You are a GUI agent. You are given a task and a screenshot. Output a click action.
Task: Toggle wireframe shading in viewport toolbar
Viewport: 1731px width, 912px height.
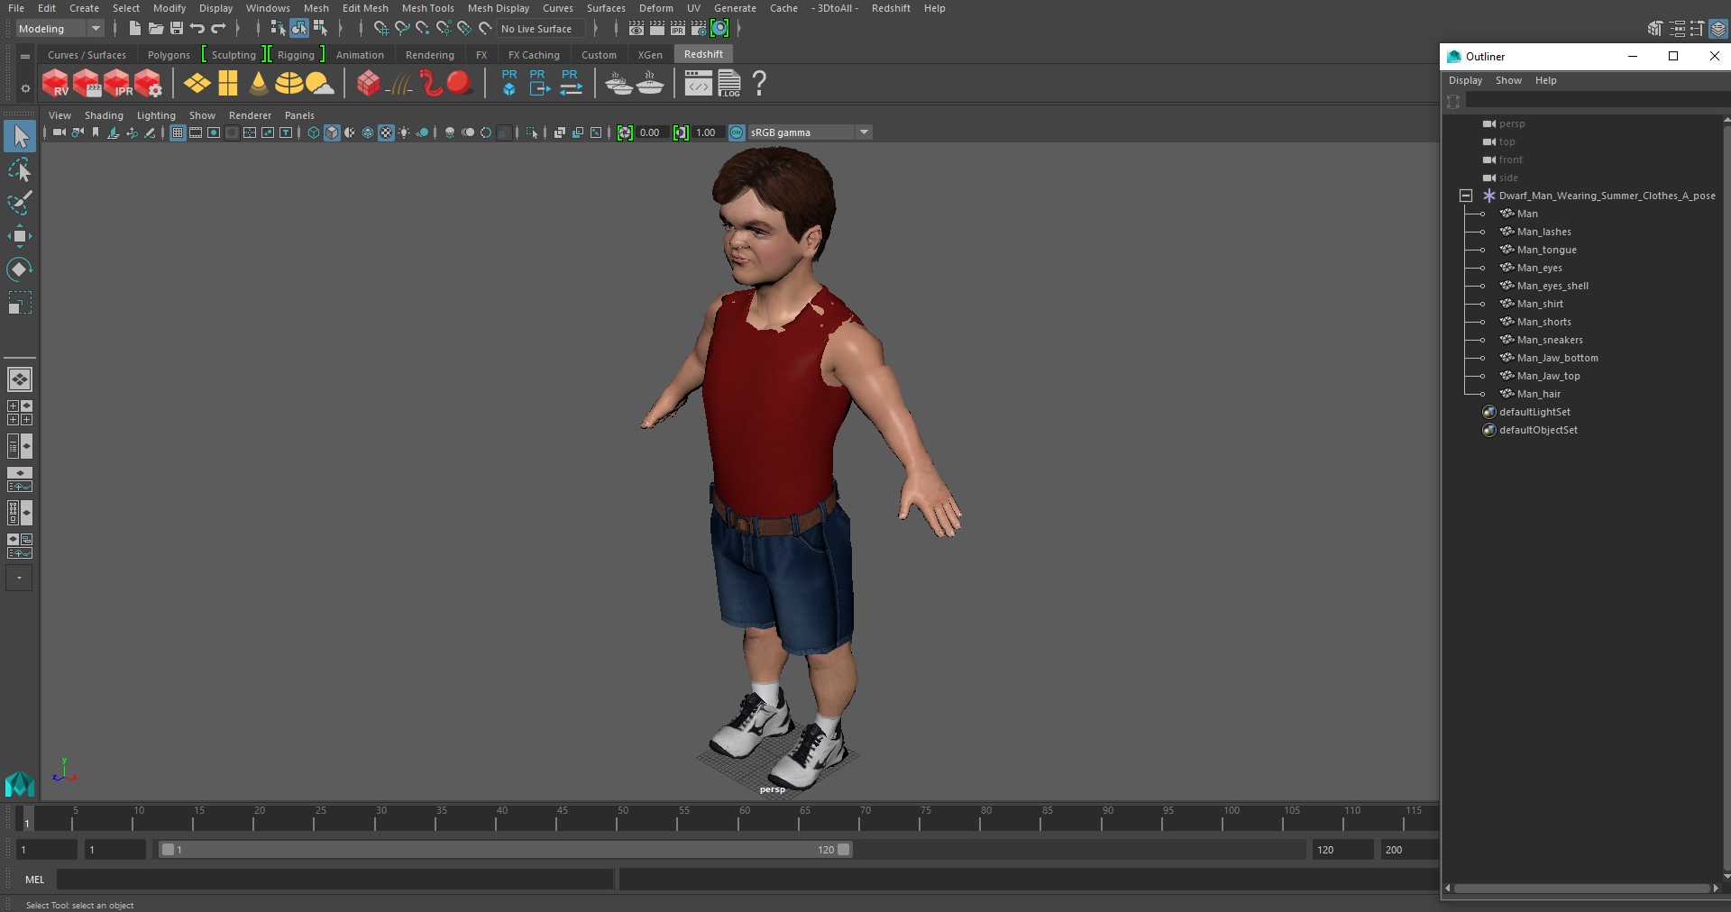314,132
